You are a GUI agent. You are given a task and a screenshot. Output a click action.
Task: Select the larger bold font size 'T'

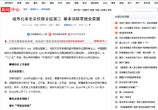coord(89,25)
